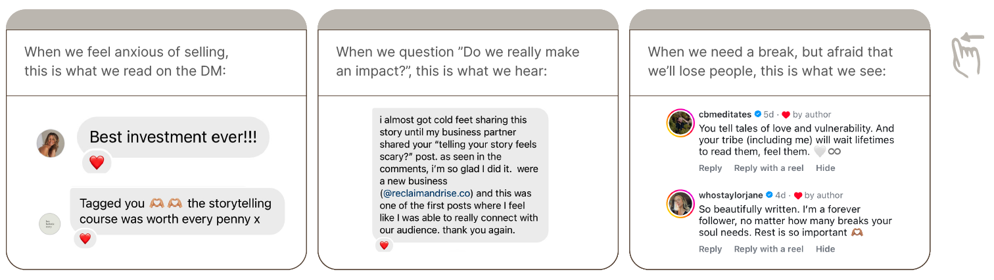Click heart reaction under the cold feet message
The height and width of the screenshot is (280, 994).
tap(384, 245)
